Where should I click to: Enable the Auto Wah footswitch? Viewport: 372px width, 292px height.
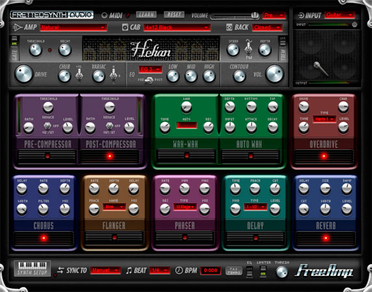point(250,156)
